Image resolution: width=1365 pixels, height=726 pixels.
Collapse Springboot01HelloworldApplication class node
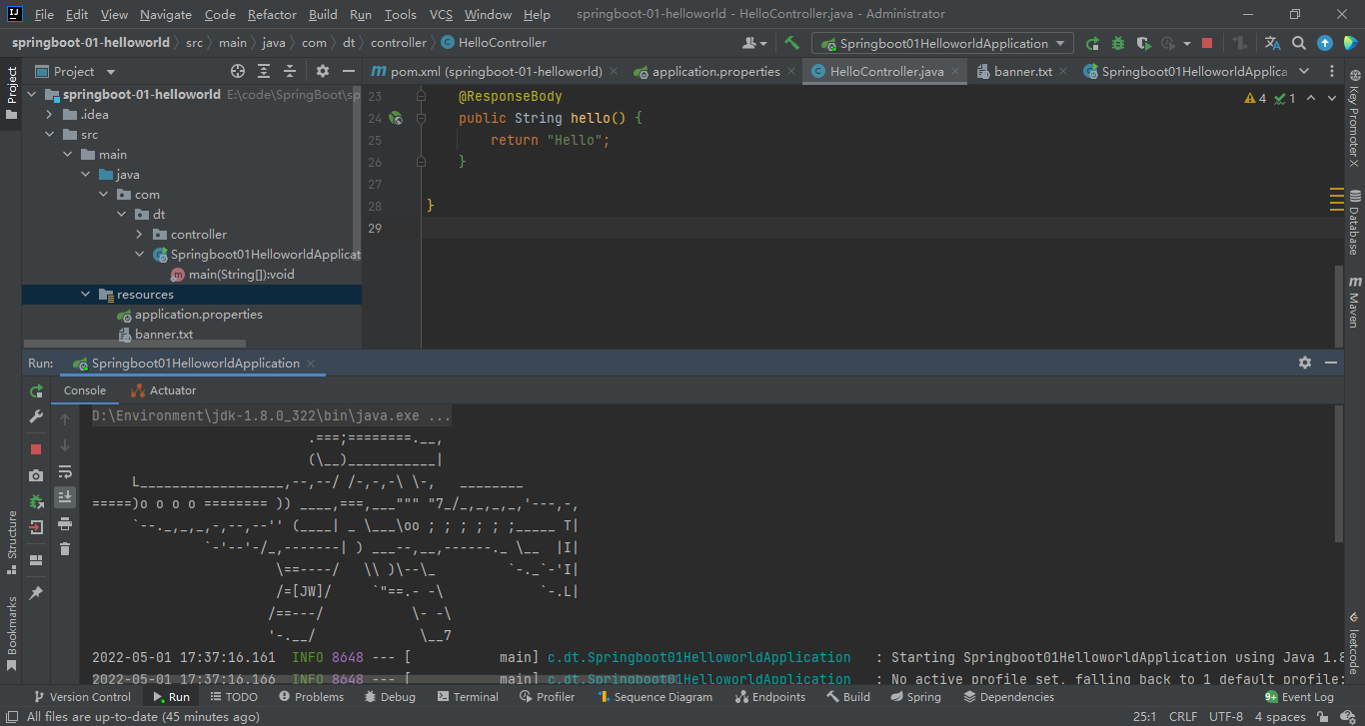click(x=140, y=254)
